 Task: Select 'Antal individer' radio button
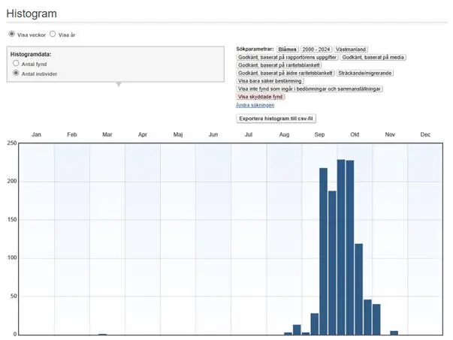tap(16, 74)
